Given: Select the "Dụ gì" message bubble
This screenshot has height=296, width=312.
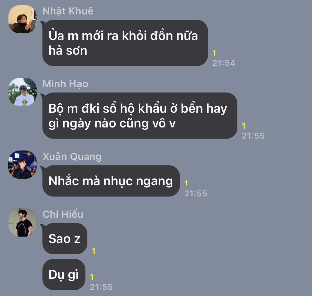Looking at the screenshot, I should 64,275.
